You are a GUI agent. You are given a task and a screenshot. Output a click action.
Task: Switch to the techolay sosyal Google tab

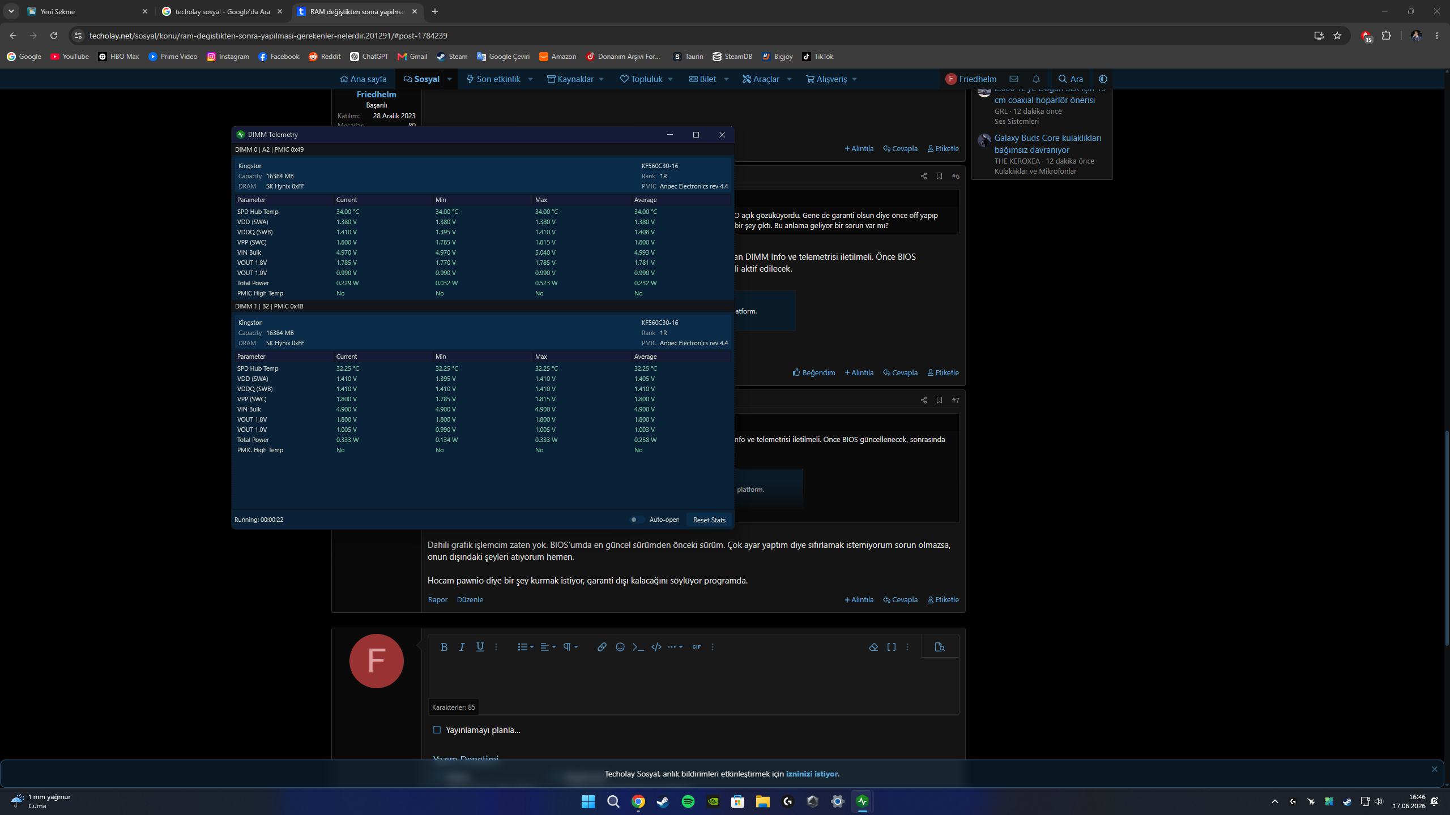click(223, 11)
